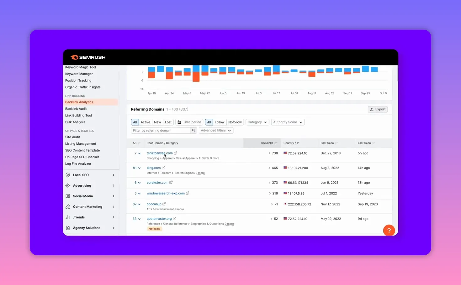461x285 pixels.
Task: Open the quotemaster.org domain link
Action: coord(159,219)
